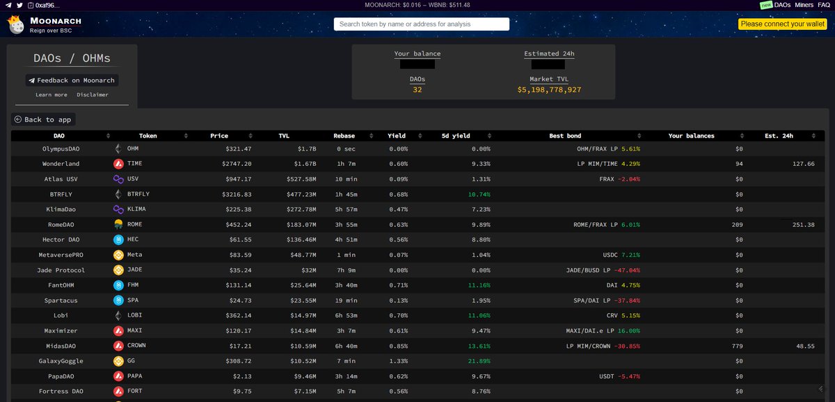Click the GG token BNB icon

(118, 361)
